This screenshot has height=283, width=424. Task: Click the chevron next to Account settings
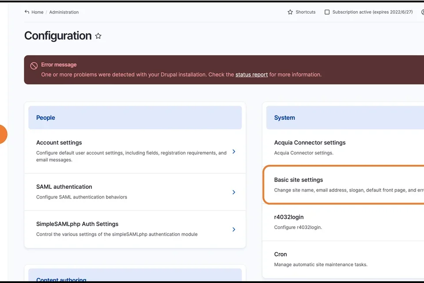(x=234, y=151)
